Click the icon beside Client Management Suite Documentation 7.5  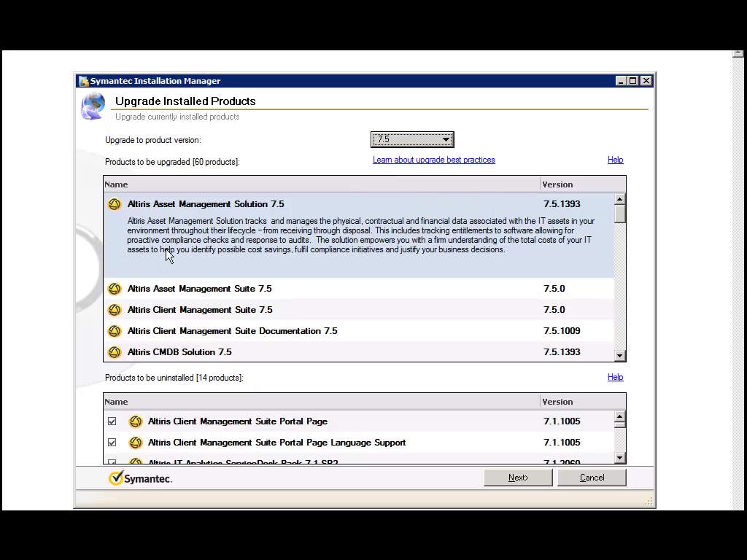point(115,331)
